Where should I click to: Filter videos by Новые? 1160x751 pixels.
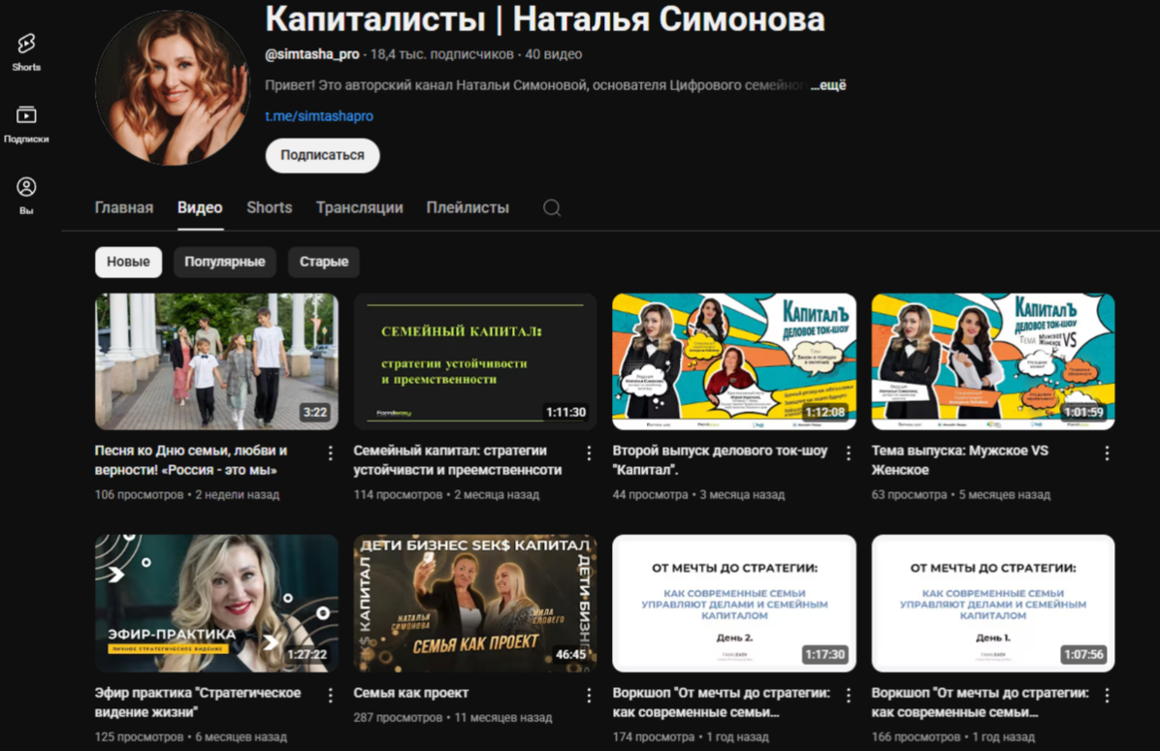pyautogui.click(x=128, y=262)
